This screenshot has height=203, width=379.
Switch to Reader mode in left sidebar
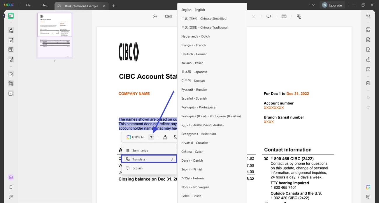point(10,15)
